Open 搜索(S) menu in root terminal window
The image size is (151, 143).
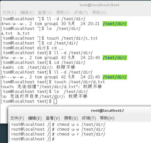[71, 118]
